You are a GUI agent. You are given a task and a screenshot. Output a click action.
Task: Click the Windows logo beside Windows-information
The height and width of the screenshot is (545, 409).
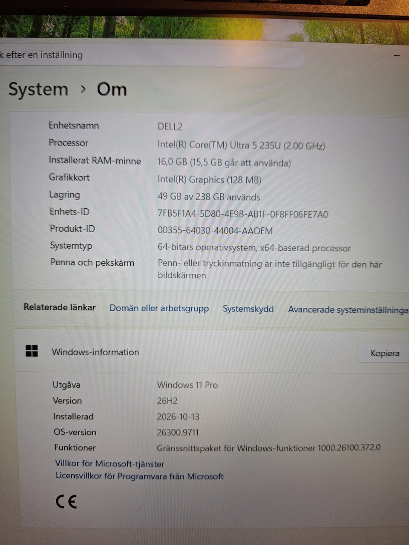pos(32,351)
